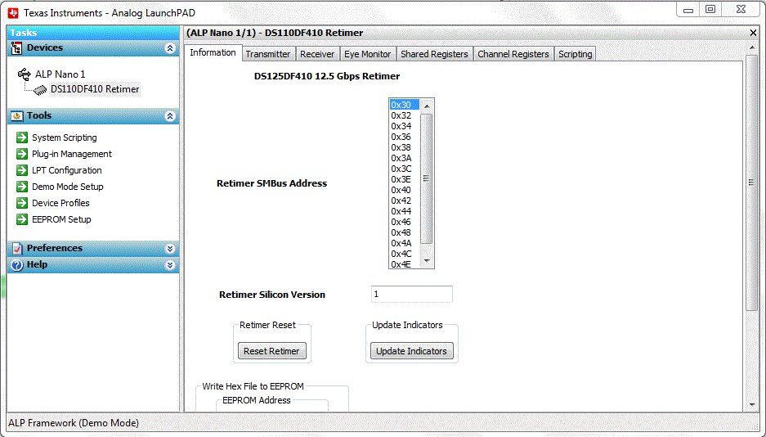Click the Preferences checklist icon
The image size is (766, 437).
tap(17, 248)
